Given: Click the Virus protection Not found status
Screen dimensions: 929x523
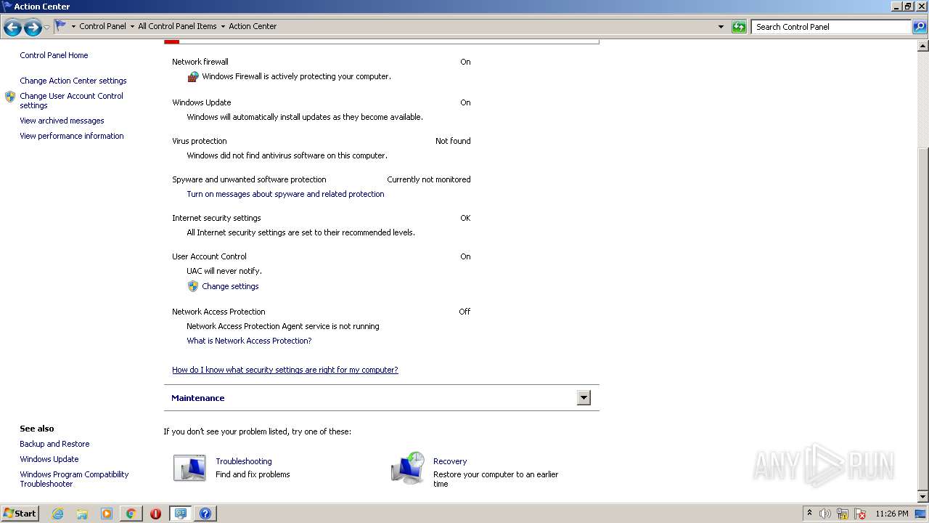Looking at the screenshot, I should [453, 141].
